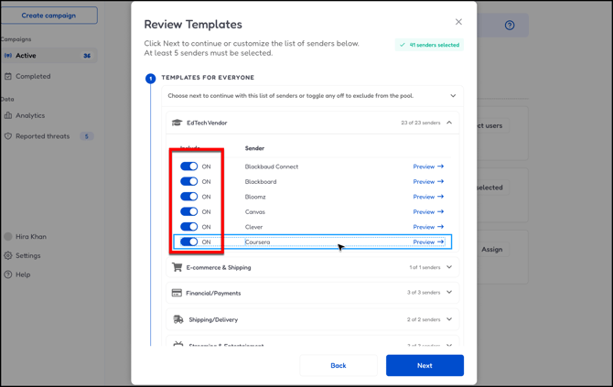This screenshot has height=387, width=613.
Task: Switch off the Canvas toggle
Action: pos(188,211)
